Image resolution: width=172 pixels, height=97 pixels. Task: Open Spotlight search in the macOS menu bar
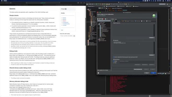166,1
